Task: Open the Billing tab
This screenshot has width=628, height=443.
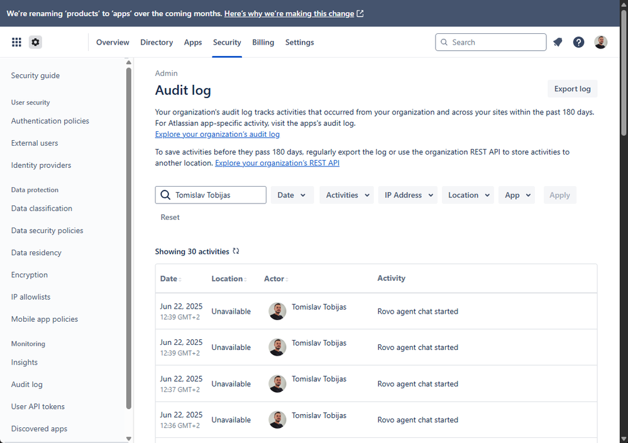Action: coord(263,42)
